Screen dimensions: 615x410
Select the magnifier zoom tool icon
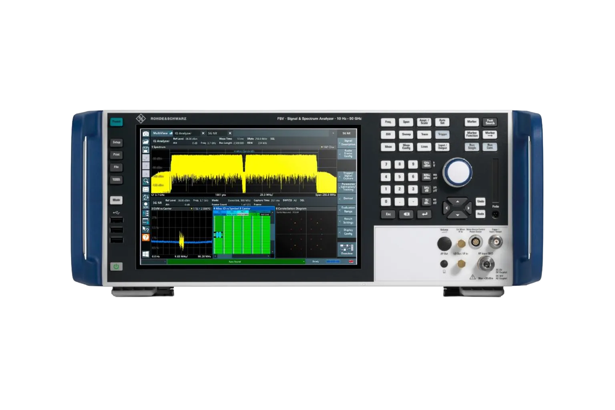(146, 181)
